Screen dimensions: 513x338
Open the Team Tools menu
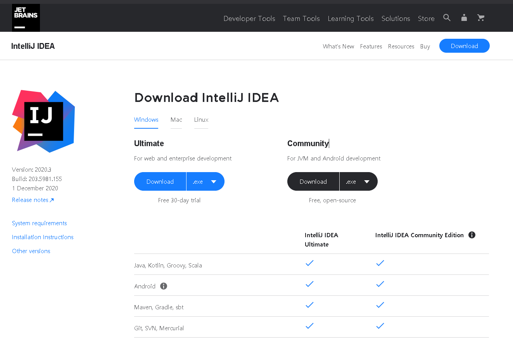[x=301, y=18]
